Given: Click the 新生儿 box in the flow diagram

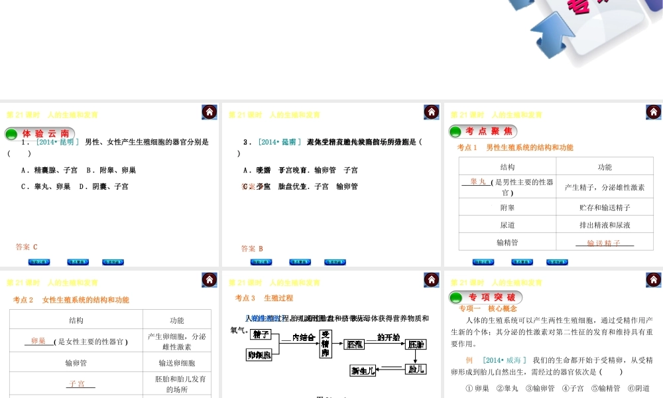Looking at the screenshot, I should [x=363, y=371].
